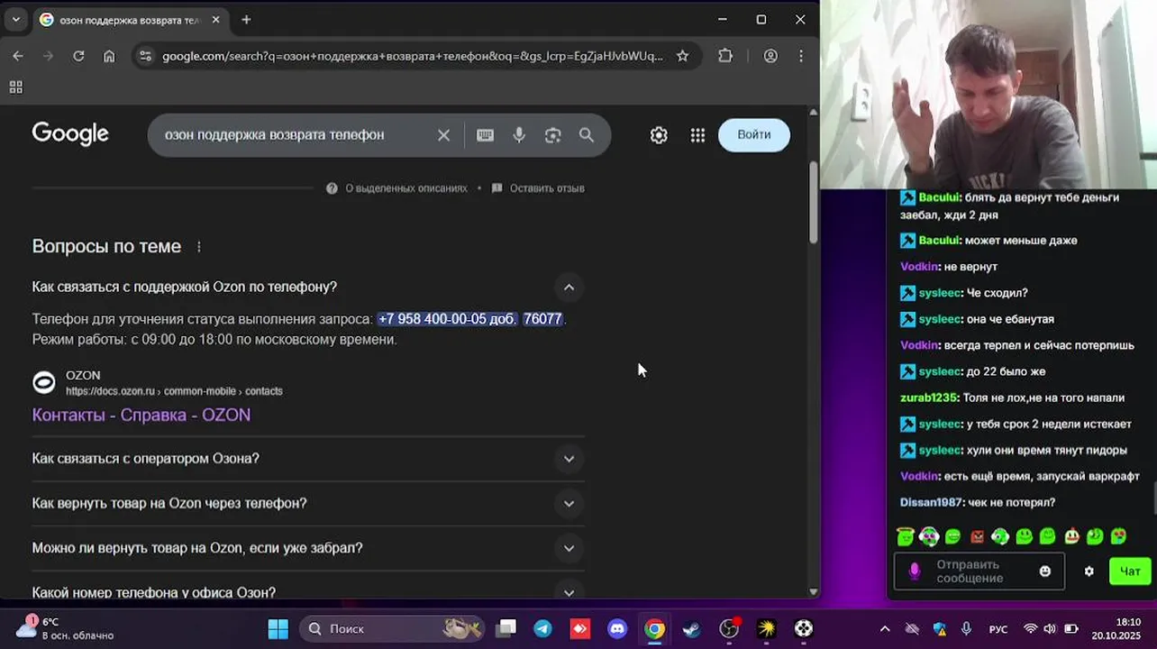Open the Google apps grid
This screenshot has height=649, width=1157.
[697, 135]
